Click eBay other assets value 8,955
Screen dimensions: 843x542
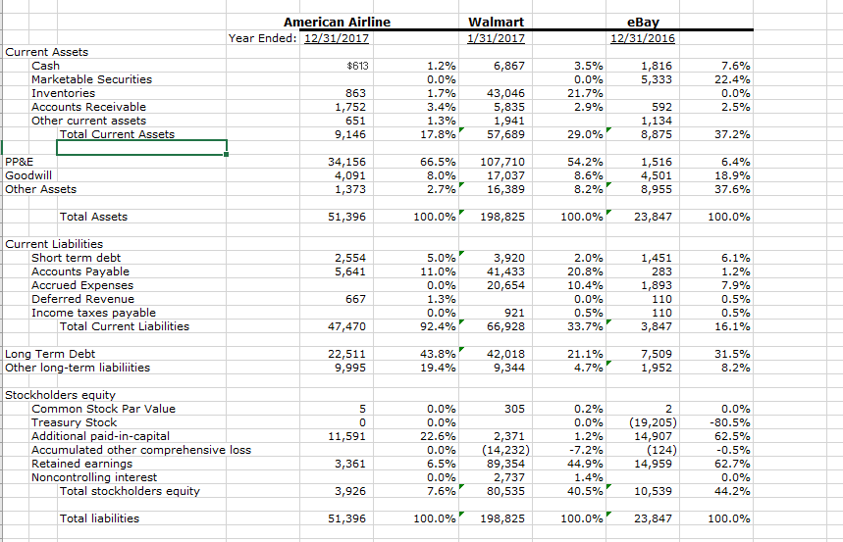pos(657,189)
